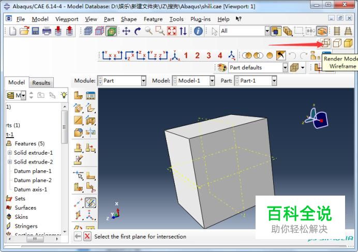Open the Part Manager
This screenshot has height=252, width=358.
coord(91,96)
